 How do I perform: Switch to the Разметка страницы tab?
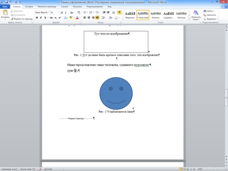tap(47, 6)
